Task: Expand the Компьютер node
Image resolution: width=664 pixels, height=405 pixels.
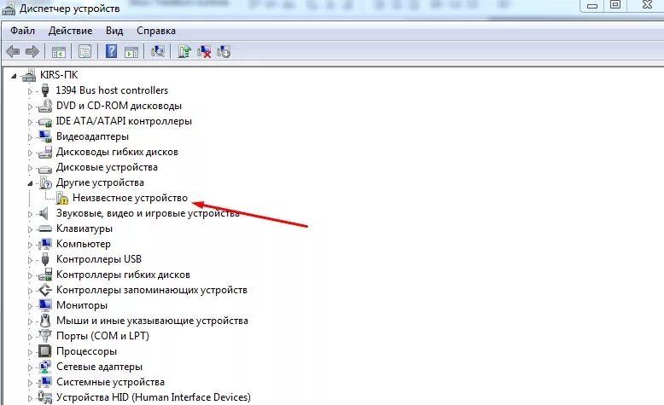Action: point(30,245)
